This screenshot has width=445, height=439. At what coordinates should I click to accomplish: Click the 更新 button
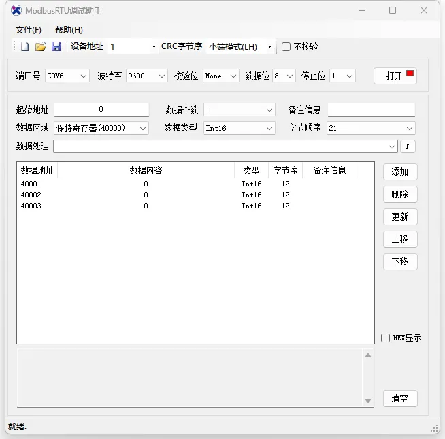pyautogui.click(x=400, y=216)
